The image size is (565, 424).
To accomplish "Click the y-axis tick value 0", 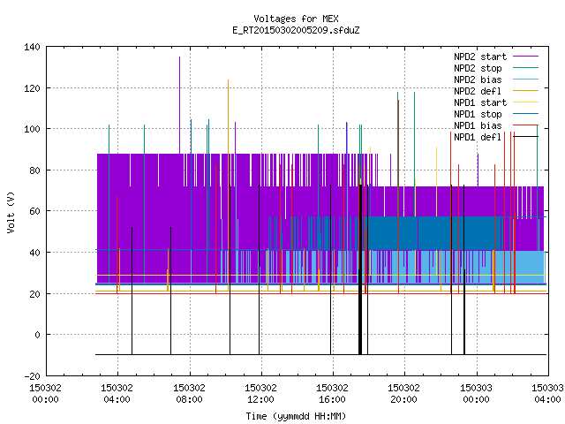I will (x=37, y=335).
